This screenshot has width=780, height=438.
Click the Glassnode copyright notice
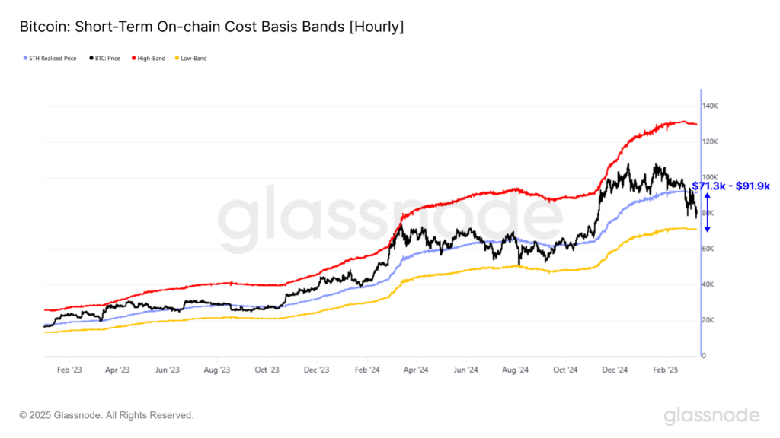tap(107, 415)
